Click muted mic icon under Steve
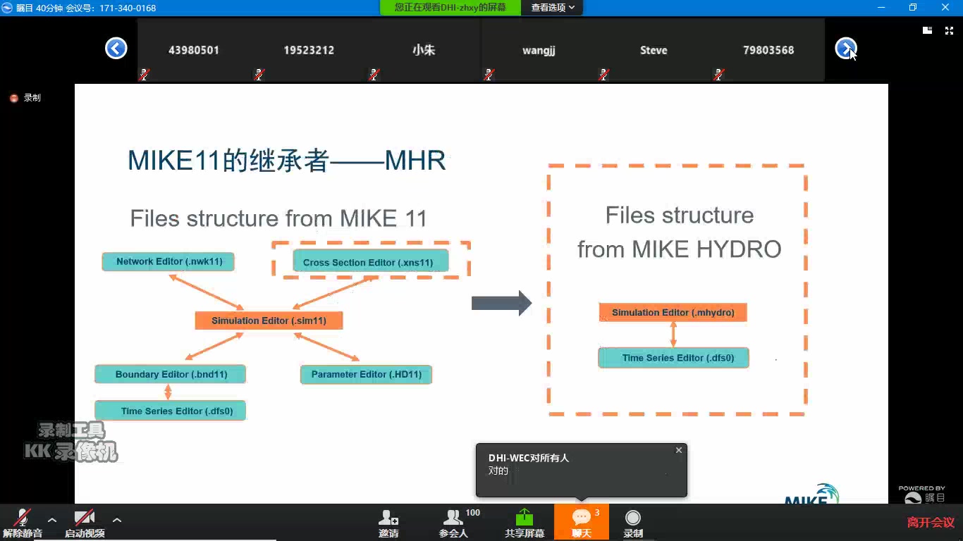 [x=603, y=74]
